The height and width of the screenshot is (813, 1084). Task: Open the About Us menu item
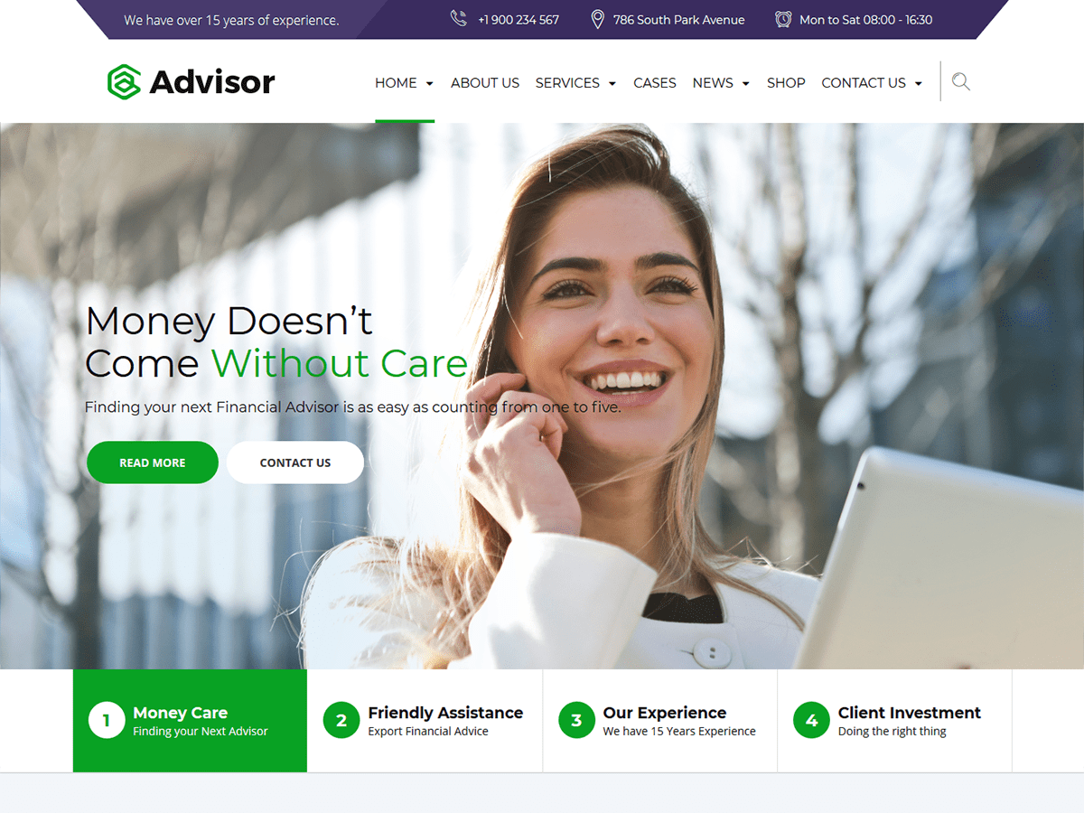[x=485, y=82]
